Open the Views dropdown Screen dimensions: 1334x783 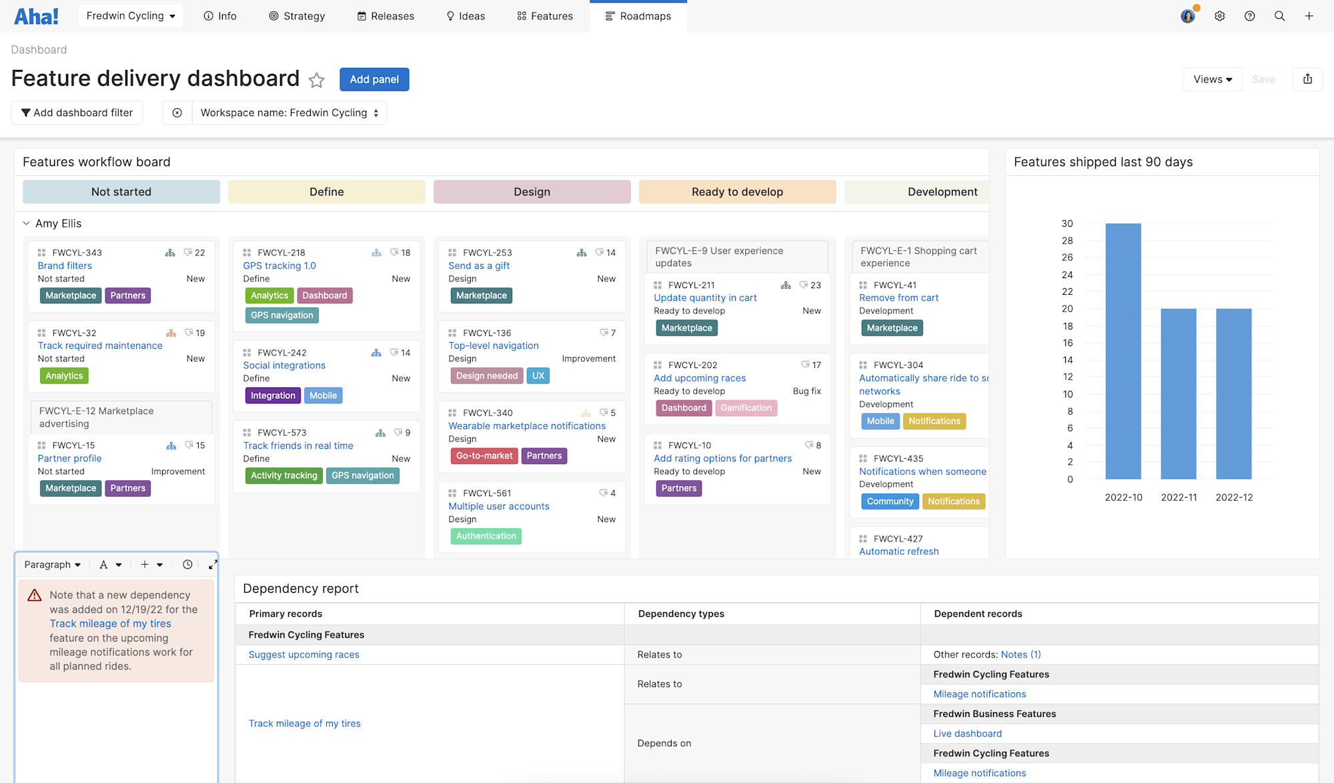1212,79
